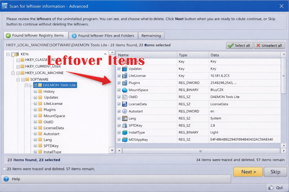Click the Autostart clock icon in list

pyautogui.click(x=125, y=111)
